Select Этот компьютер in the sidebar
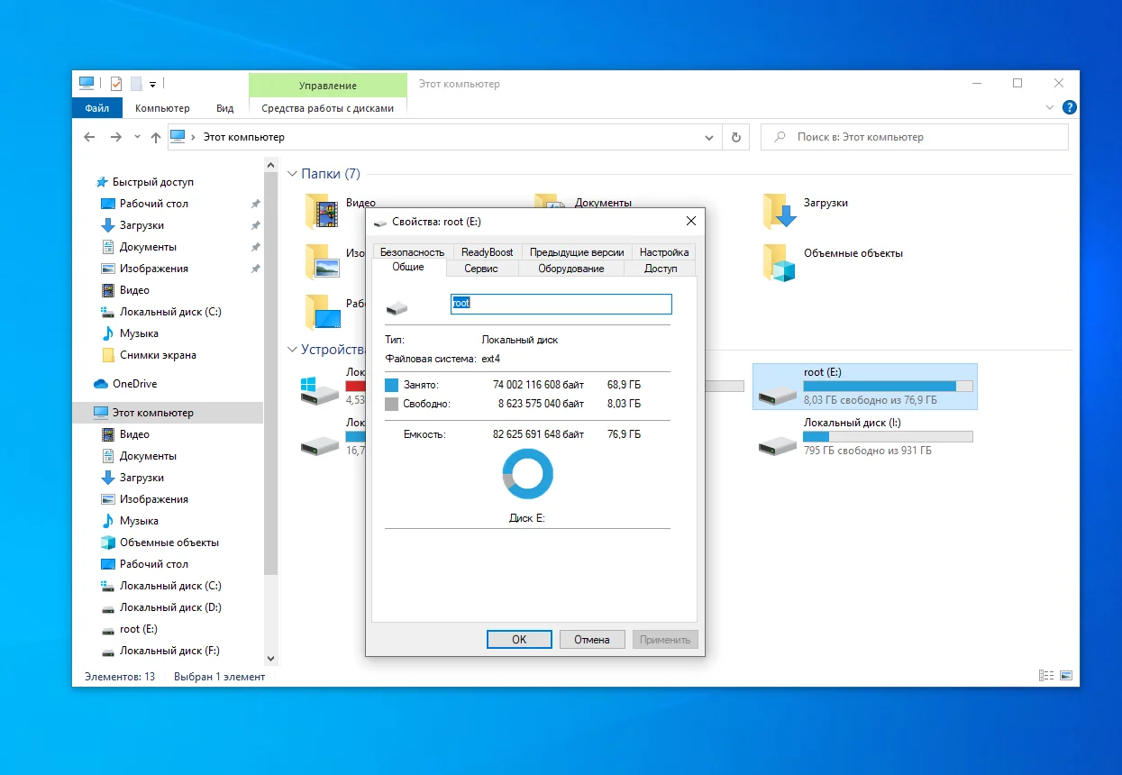The image size is (1122, 775). pyautogui.click(x=168, y=413)
